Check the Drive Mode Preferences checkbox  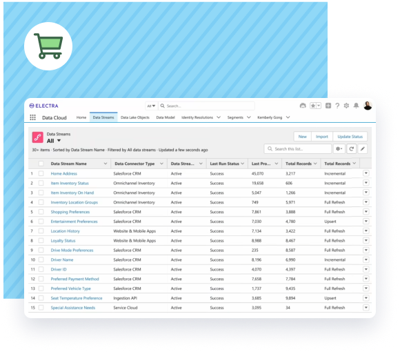click(41, 250)
